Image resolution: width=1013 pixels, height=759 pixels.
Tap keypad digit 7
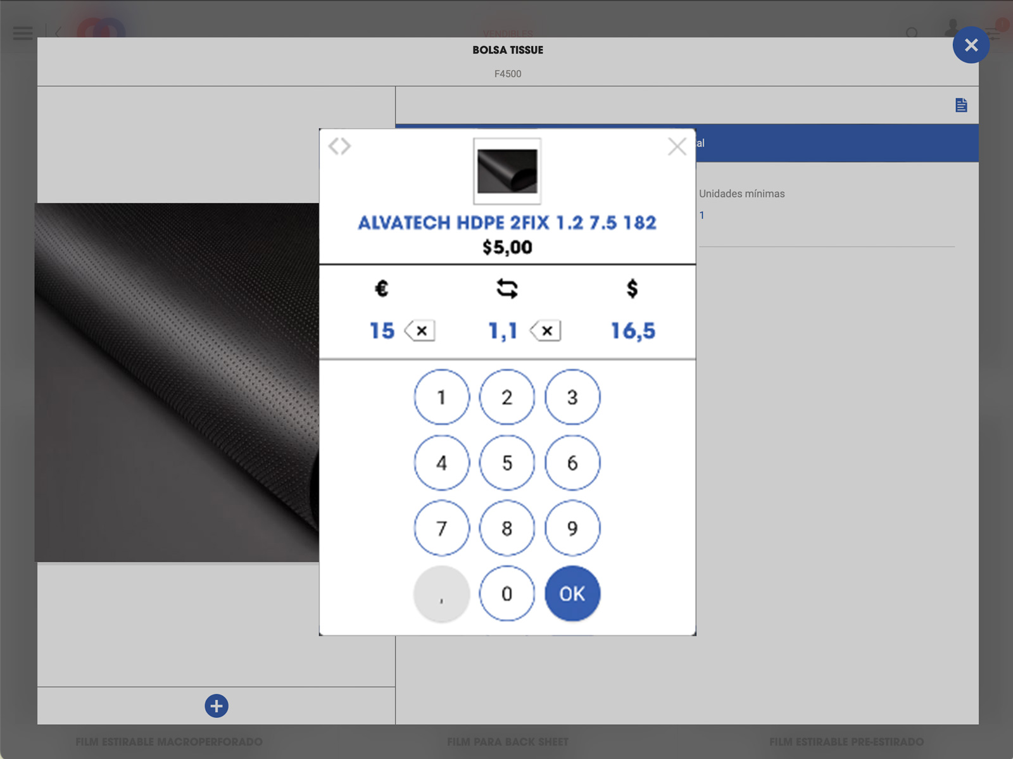pos(441,528)
